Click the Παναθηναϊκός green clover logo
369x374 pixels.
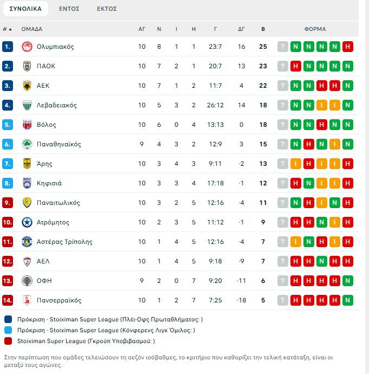pos(27,144)
